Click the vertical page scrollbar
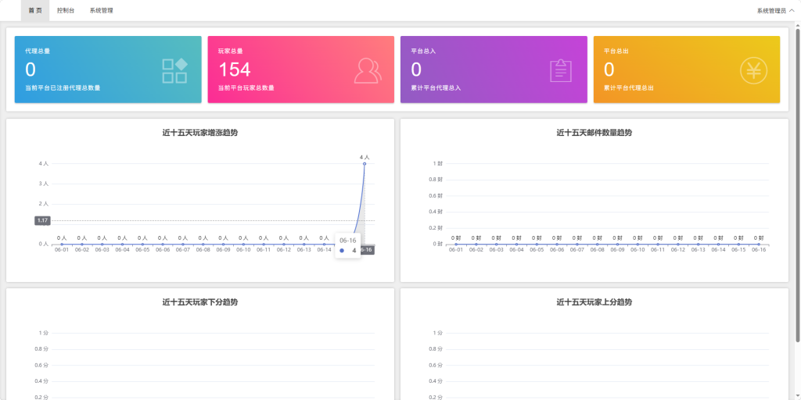Screen dimensions: 801x400 pos(798,185)
